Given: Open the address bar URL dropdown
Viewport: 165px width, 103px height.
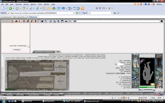Looking at the screenshot, I should tap(74, 13).
